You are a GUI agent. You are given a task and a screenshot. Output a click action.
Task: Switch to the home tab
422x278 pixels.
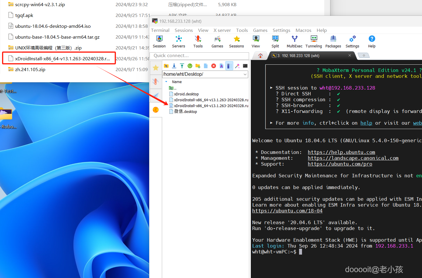[x=260, y=56]
